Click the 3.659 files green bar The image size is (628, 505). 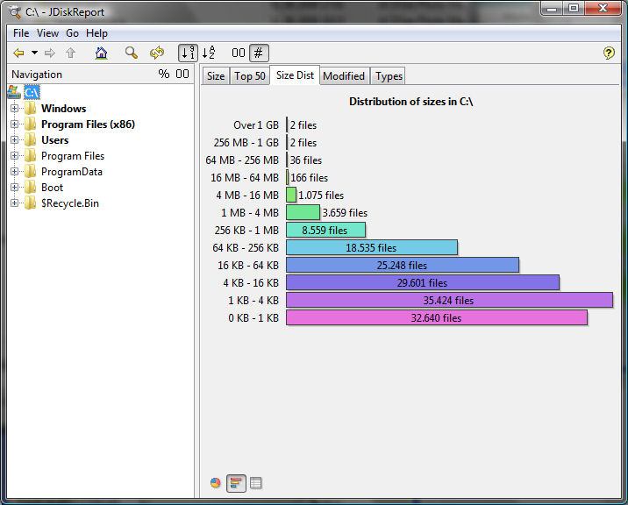click(303, 213)
